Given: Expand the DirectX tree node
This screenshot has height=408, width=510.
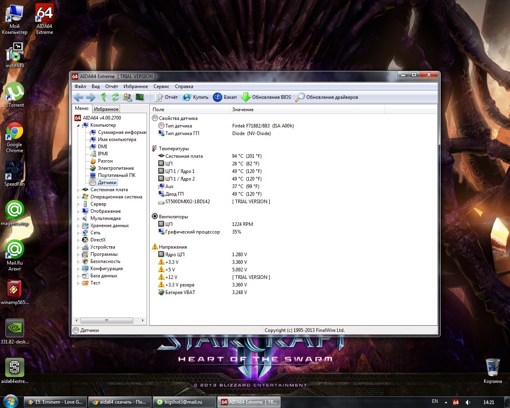Looking at the screenshot, I should click(78, 240).
